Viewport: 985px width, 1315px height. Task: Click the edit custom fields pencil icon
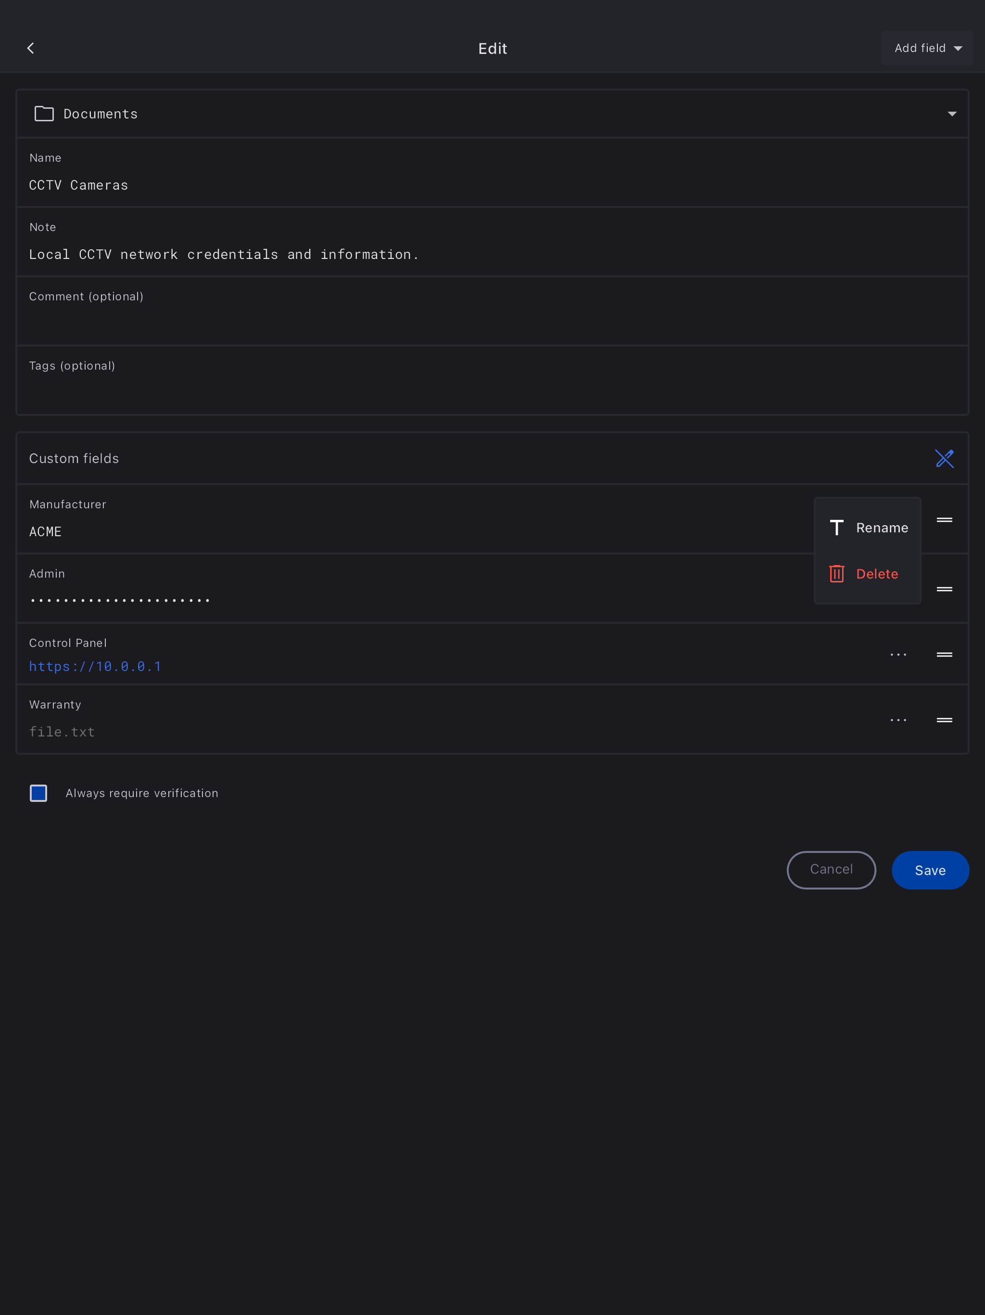(x=944, y=458)
